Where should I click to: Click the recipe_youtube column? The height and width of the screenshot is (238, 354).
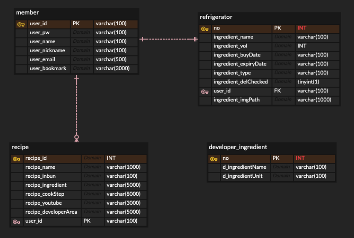(44, 203)
